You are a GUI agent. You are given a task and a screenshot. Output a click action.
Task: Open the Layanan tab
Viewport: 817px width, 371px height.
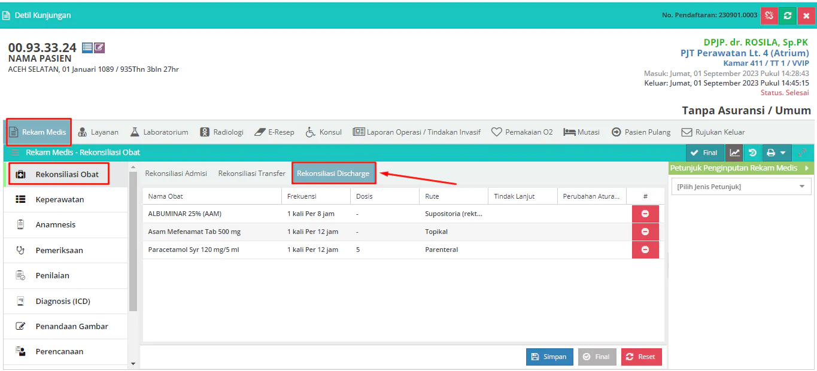pyautogui.click(x=98, y=132)
